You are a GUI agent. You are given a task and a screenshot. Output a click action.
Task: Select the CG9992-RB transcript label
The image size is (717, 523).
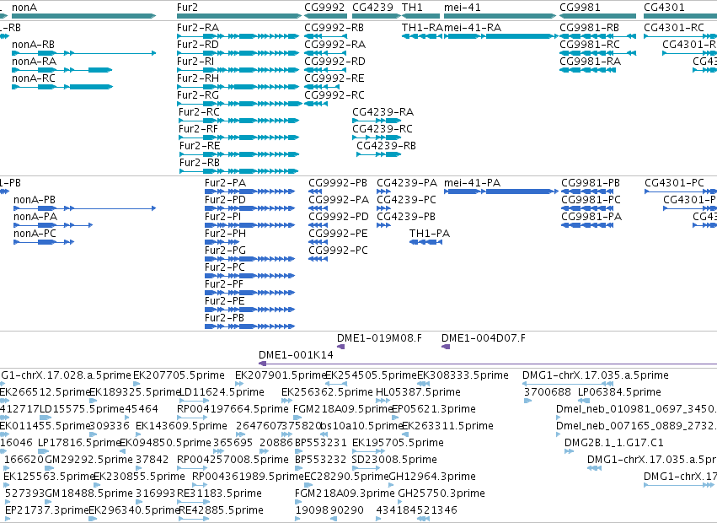coord(334,28)
